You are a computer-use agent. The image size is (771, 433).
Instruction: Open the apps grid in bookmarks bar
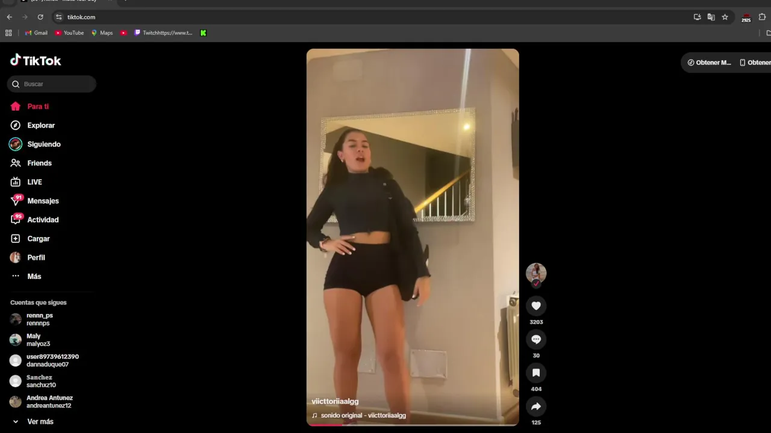point(8,33)
